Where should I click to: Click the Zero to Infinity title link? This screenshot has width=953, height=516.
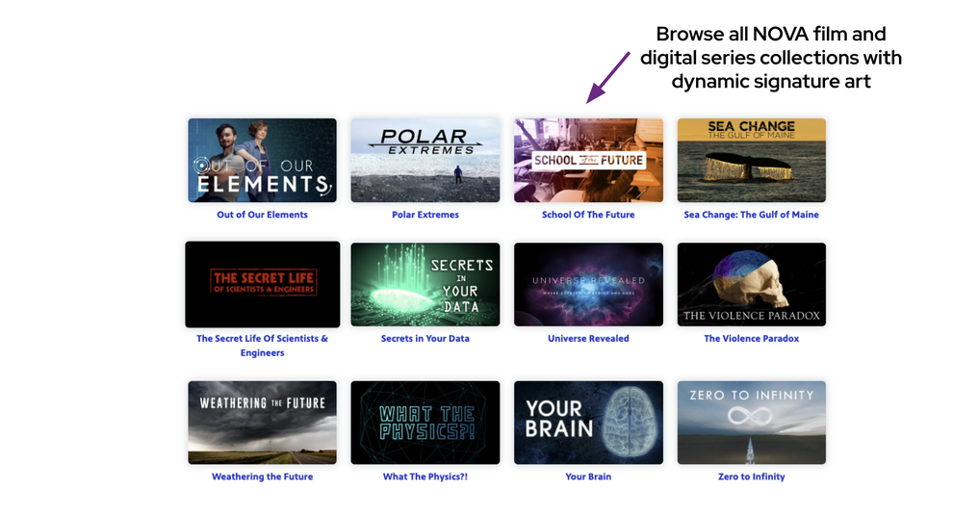coord(751,477)
